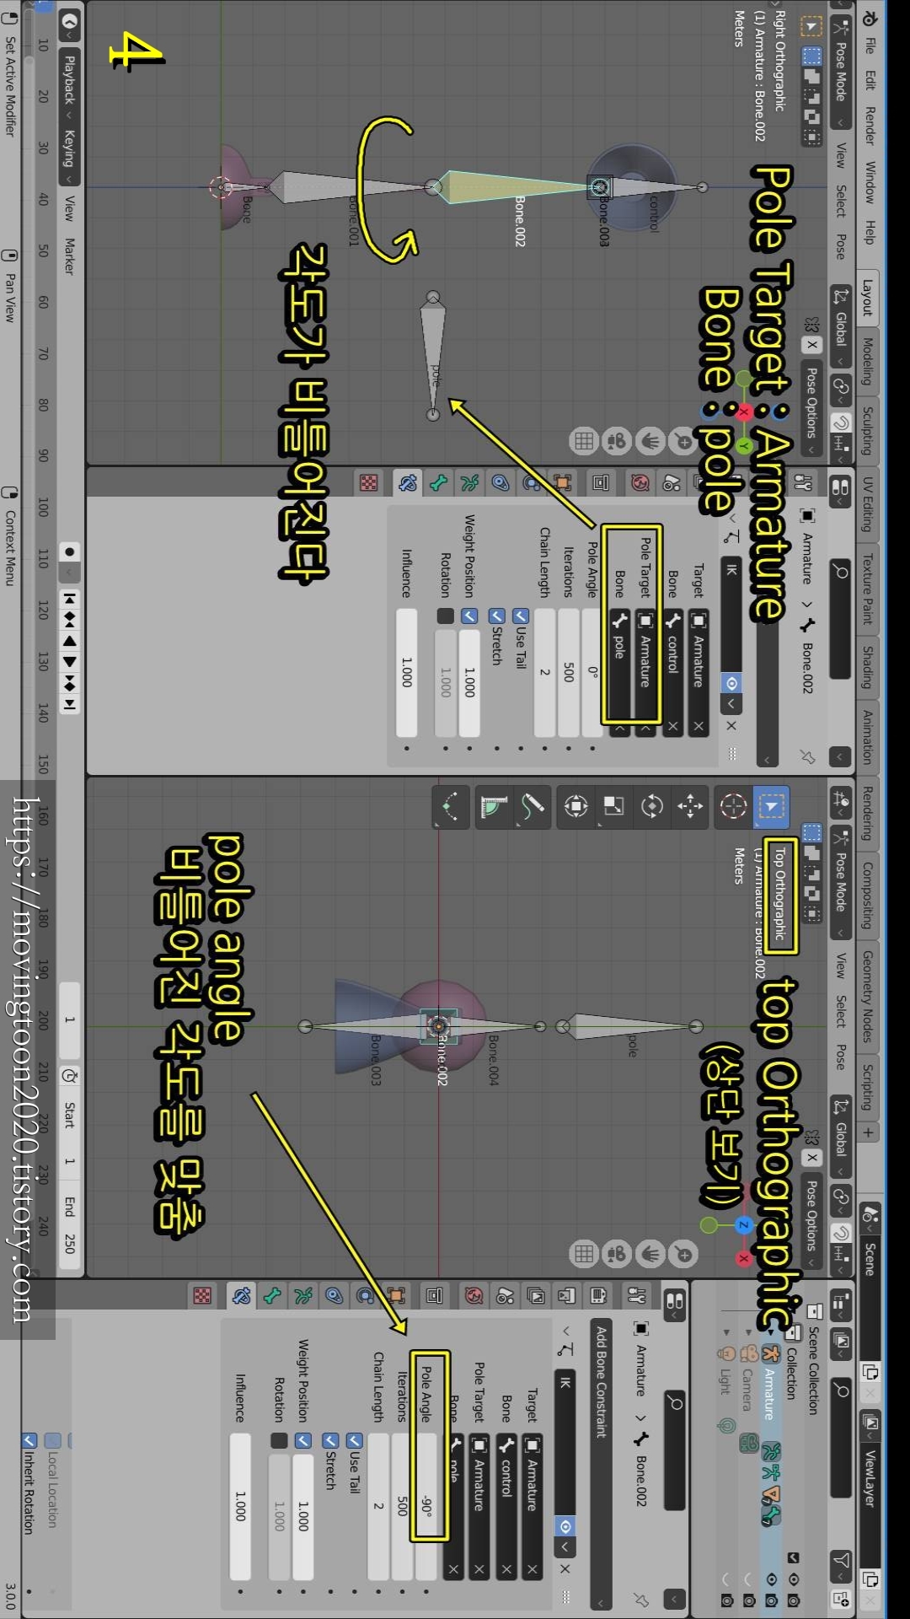Toggle Stretch checkbox in the Pole Angle 0° panel

[x=497, y=616]
